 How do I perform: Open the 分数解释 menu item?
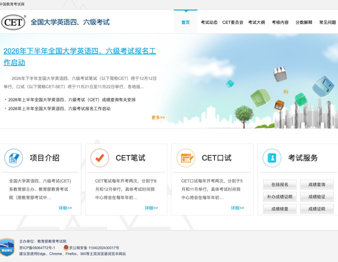(304, 23)
